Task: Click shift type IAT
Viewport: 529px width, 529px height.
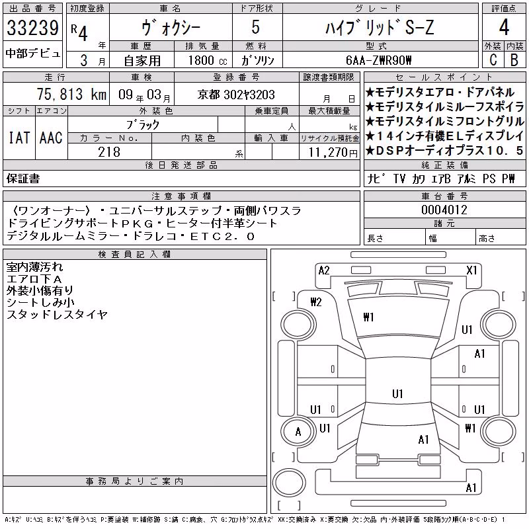Action: tap(19, 138)
